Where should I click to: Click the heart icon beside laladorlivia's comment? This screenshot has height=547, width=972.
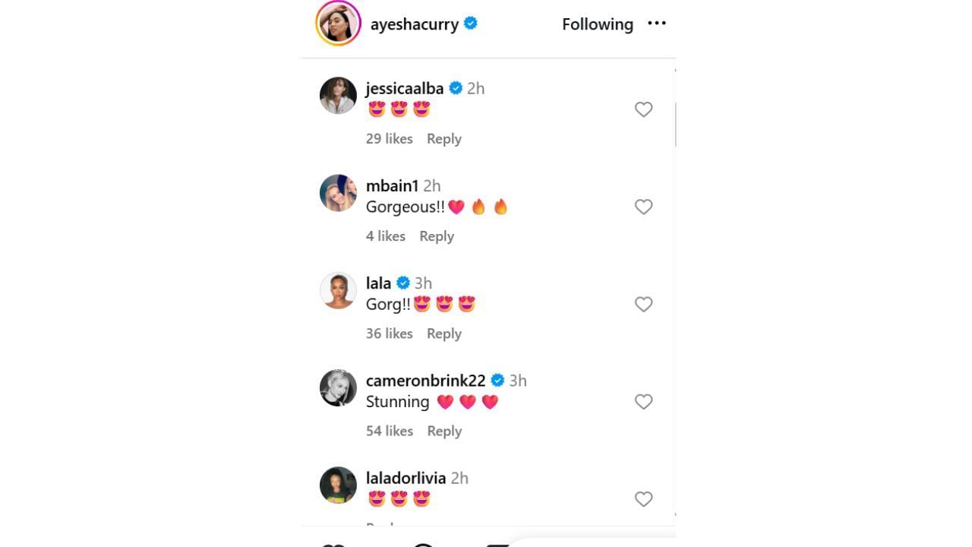pos(643,499)
